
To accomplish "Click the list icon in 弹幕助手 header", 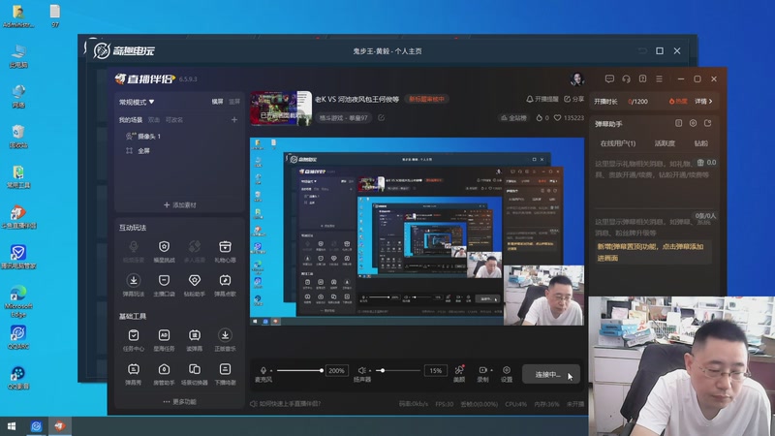I will click(679, 123).
